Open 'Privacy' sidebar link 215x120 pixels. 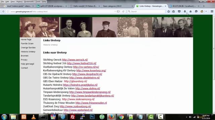tap(24, 60)
